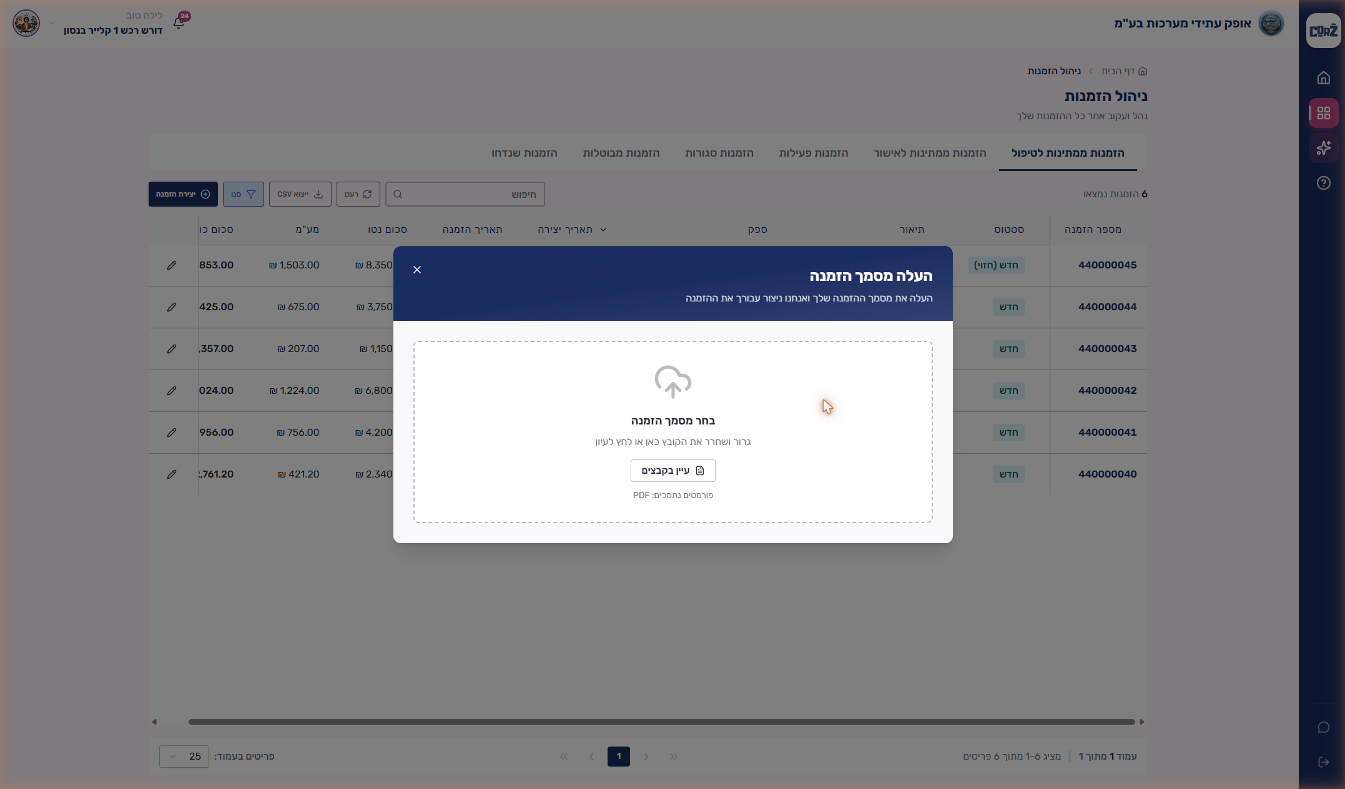Edit order 440000040 with pencil icon

(x=172, y=474)
